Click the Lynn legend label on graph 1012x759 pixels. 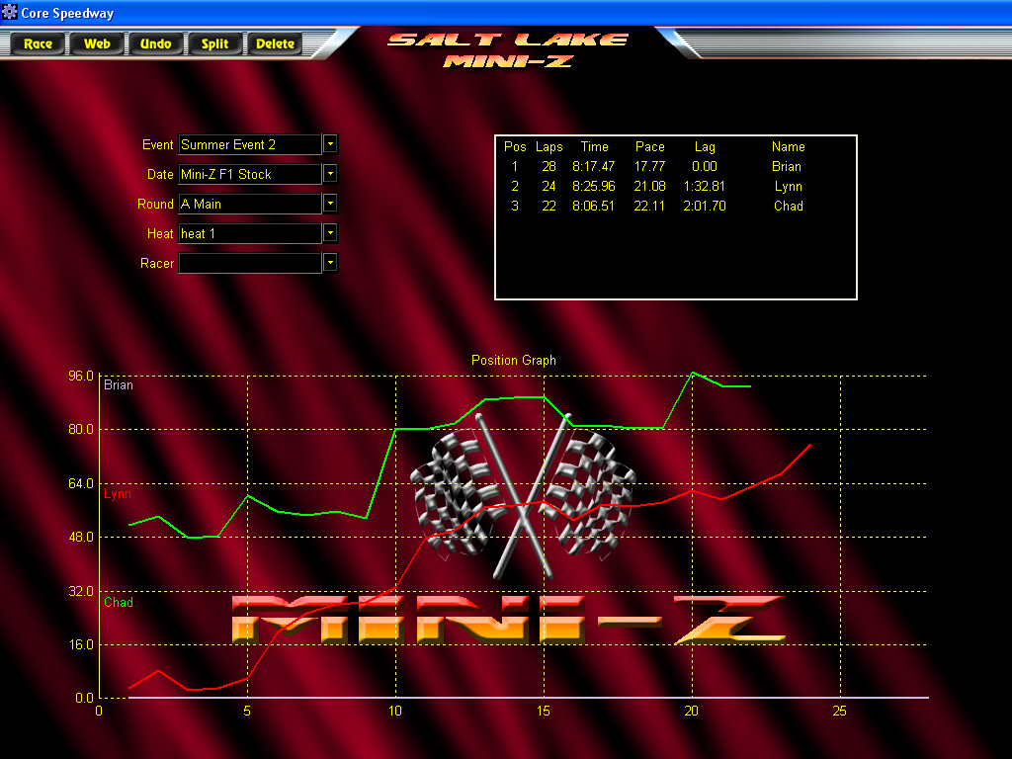click(x=118, y=494)
